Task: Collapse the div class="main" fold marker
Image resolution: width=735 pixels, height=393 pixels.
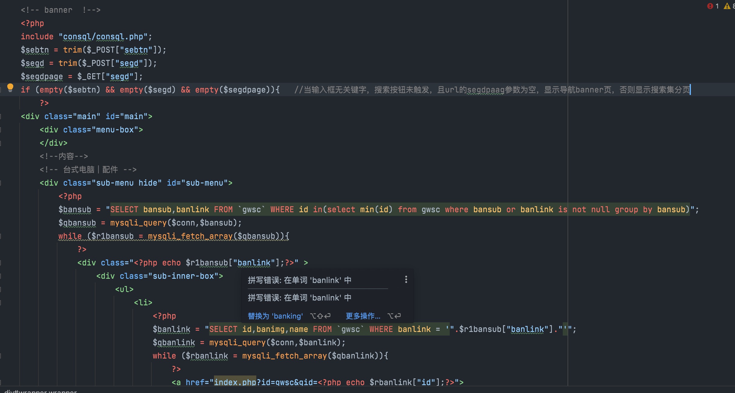Action: click(1, 116)
